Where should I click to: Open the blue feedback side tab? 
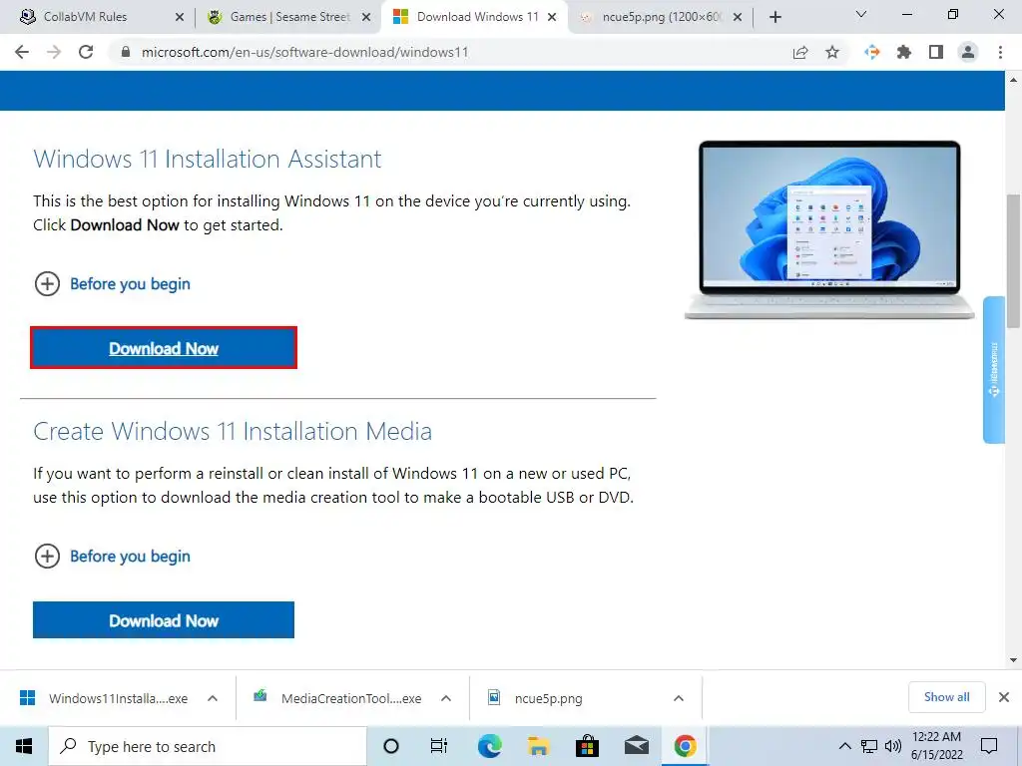(x=994, y=370)
